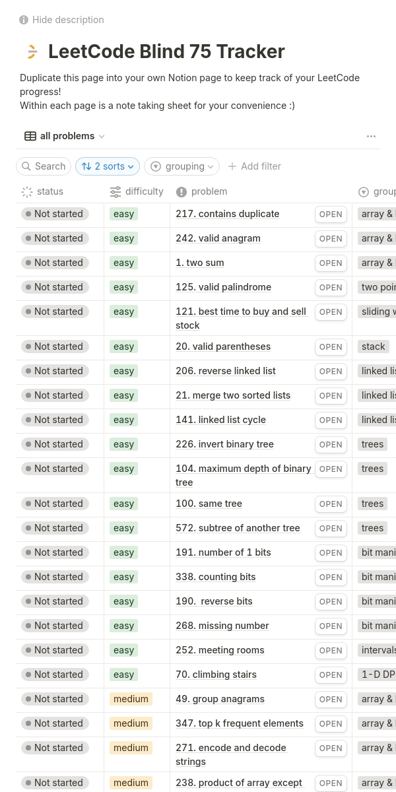The image size is (396, 792).
Task: Click the table icon beside all problems
Action: click(x=30, y=136)
